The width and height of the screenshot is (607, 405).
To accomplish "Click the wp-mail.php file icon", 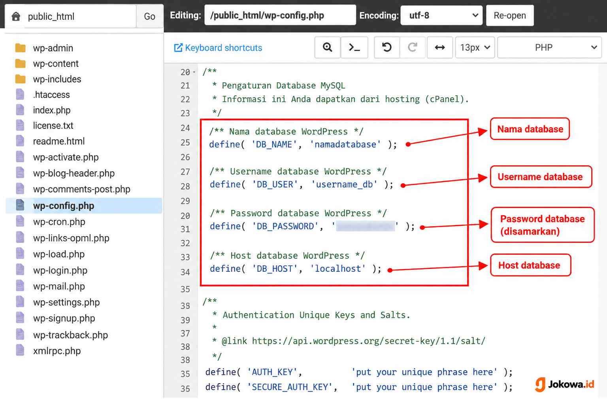I will (x=20, y=286).
